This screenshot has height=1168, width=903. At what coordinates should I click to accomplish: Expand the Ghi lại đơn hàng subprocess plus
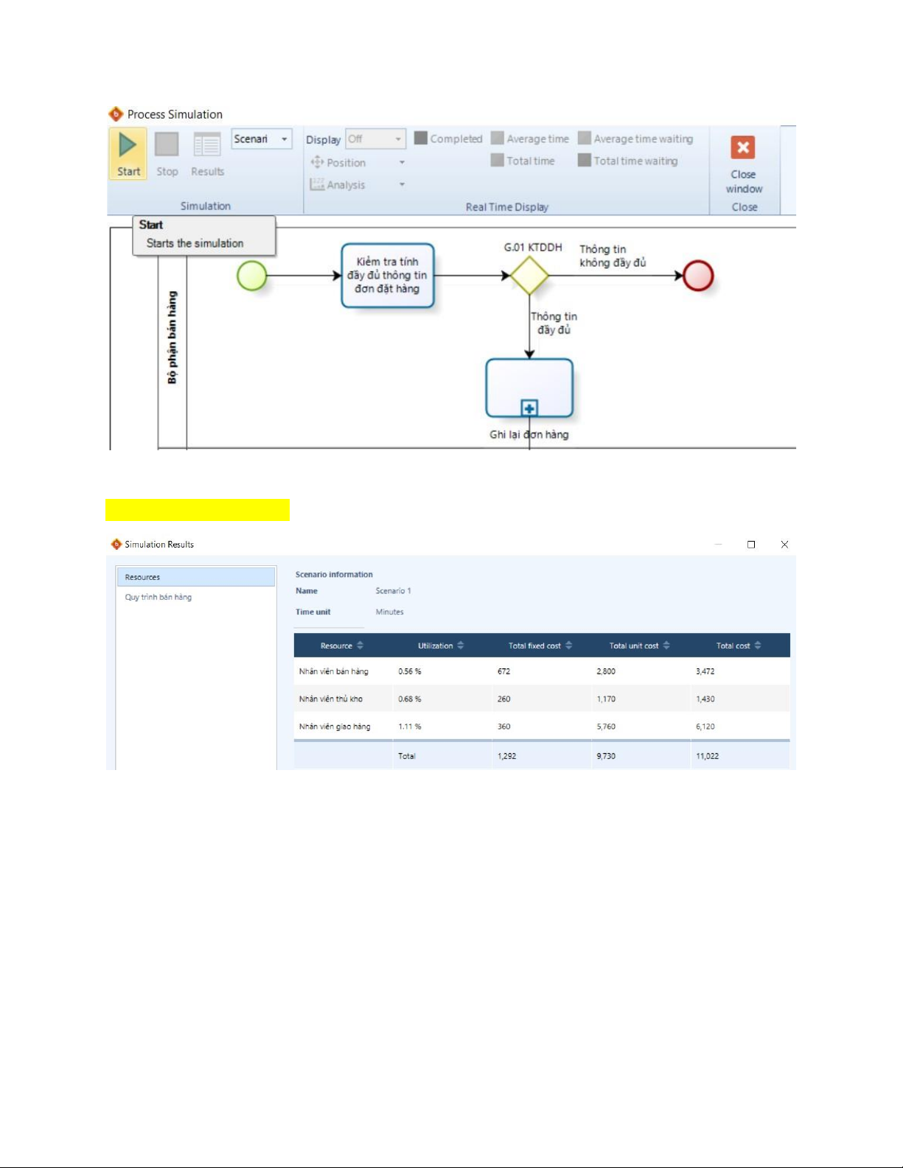[x=529, y=408]
